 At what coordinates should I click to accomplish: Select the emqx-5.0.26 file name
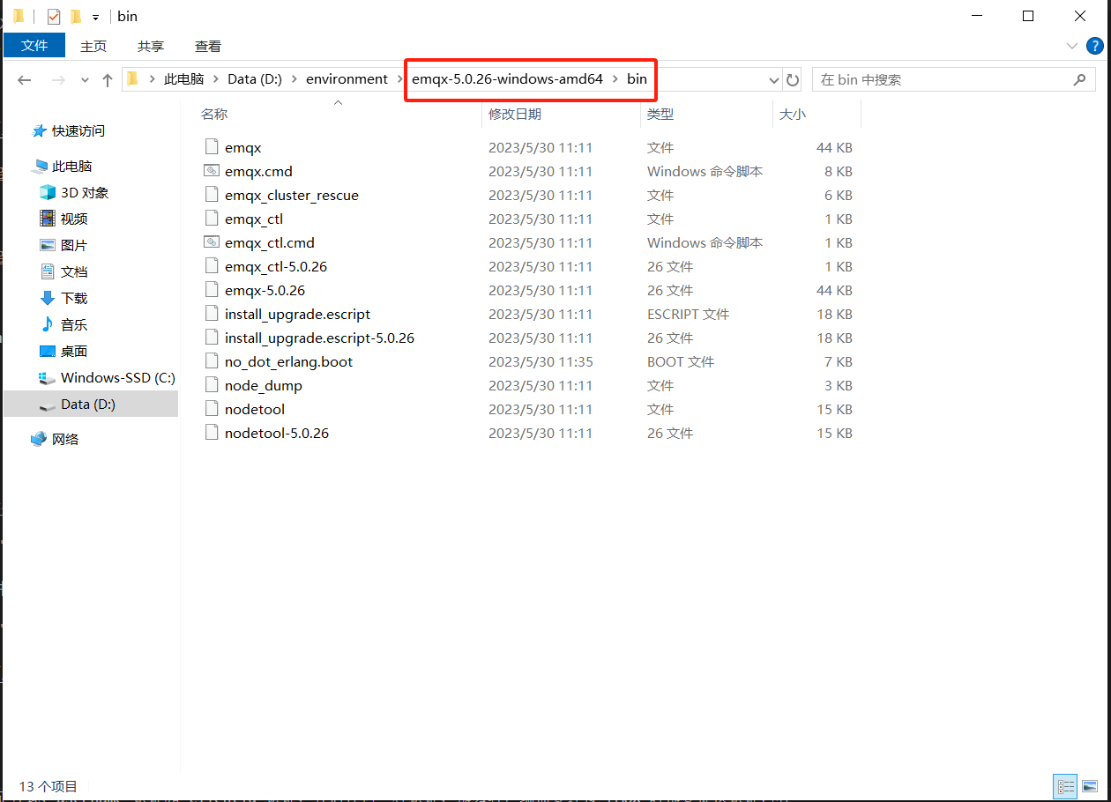pos(265,290)
